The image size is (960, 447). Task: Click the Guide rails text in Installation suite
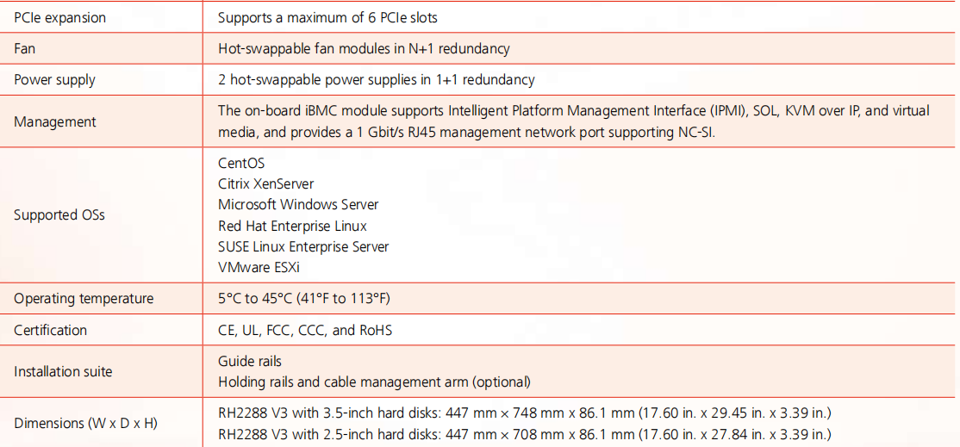pos(250,362)
